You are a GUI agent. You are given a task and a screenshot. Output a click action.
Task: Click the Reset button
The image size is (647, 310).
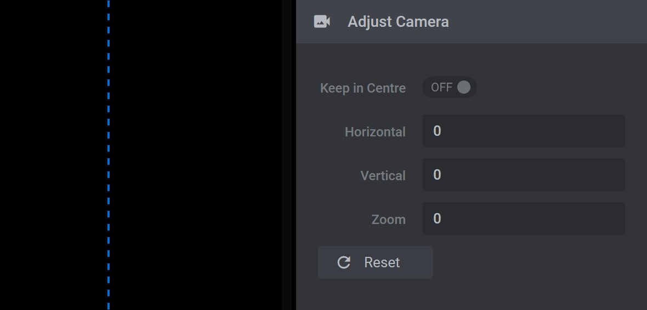point(376,262)
